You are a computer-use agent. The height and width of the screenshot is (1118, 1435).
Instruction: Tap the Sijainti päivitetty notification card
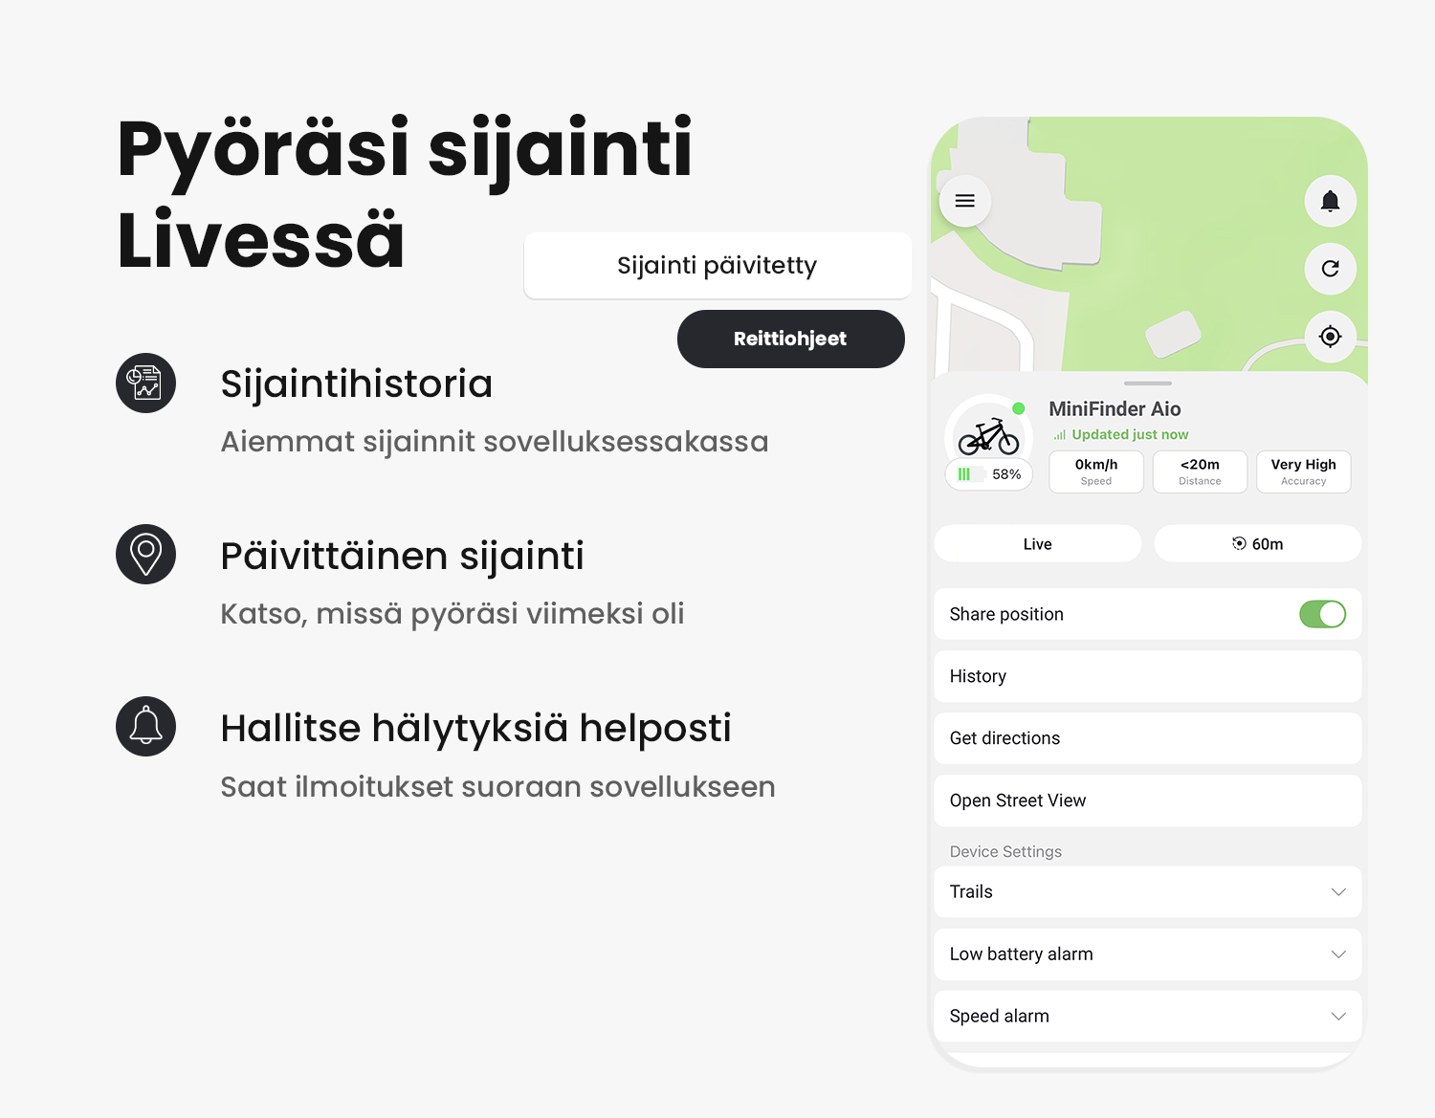coord(717,265)
